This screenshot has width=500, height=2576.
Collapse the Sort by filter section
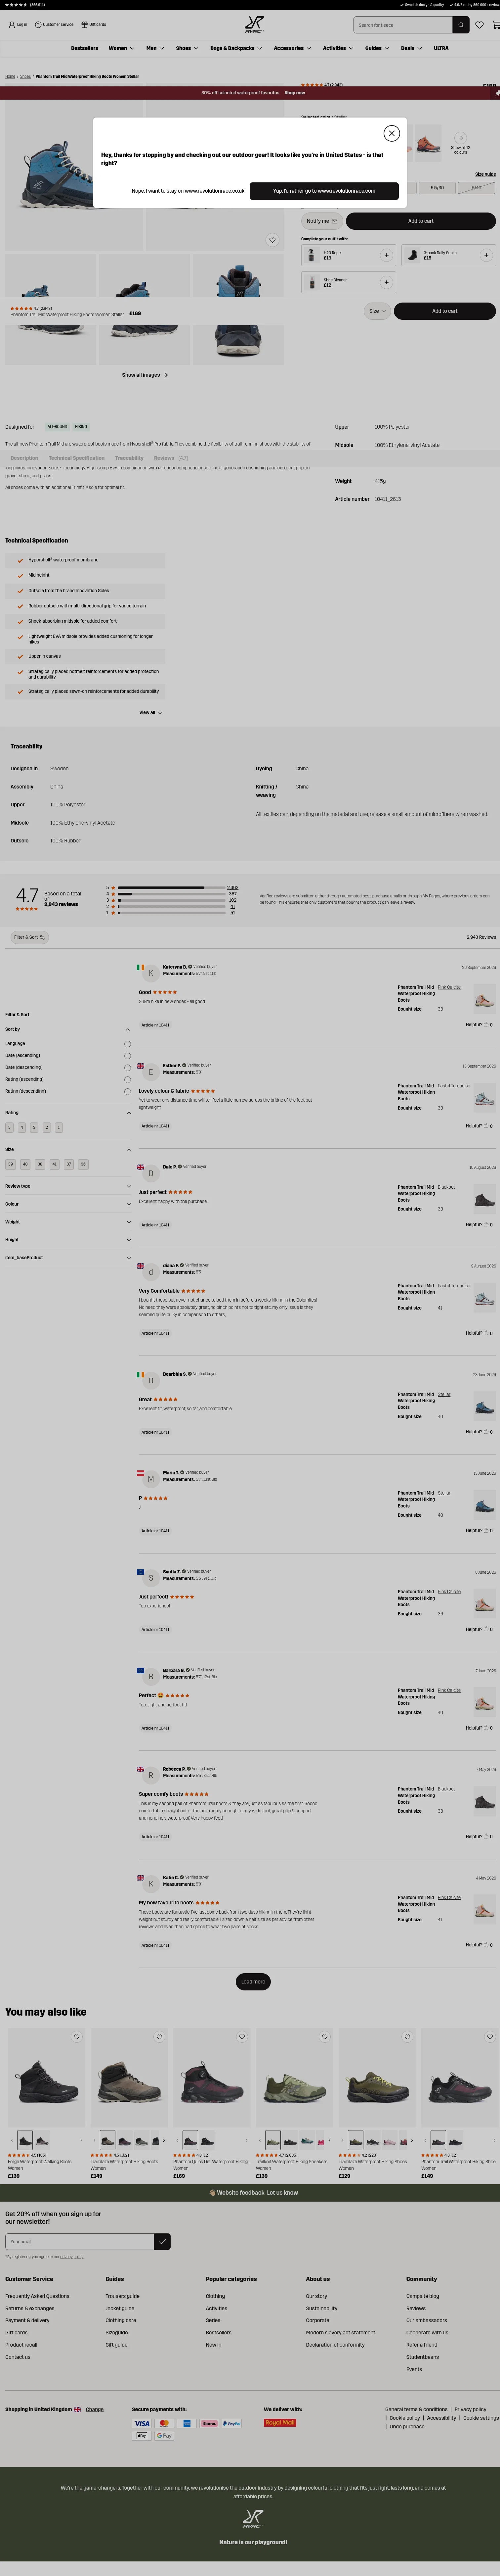pos(128,1030)
